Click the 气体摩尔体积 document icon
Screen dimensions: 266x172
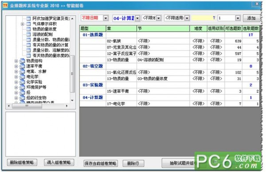pos(28,24)
